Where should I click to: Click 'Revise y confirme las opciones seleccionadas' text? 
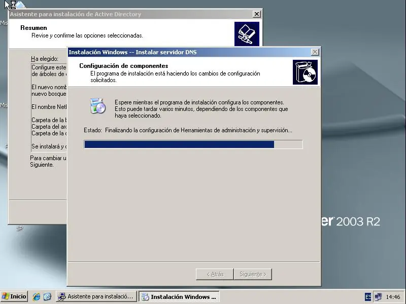click(x=87, y=35)
